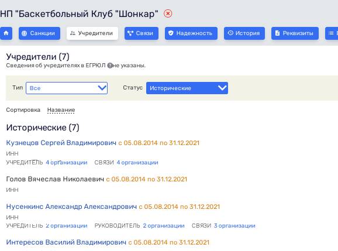
Task: Open the Статус dropdown set to Исторические
Action: (187, 88)
